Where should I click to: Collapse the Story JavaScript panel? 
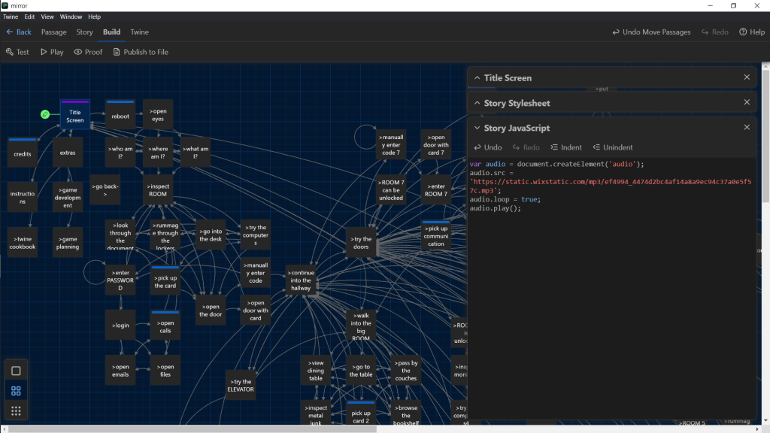(477, 128)
